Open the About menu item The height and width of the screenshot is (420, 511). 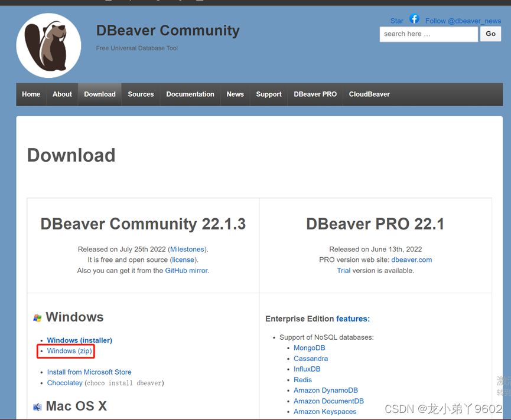click(62, 94)
